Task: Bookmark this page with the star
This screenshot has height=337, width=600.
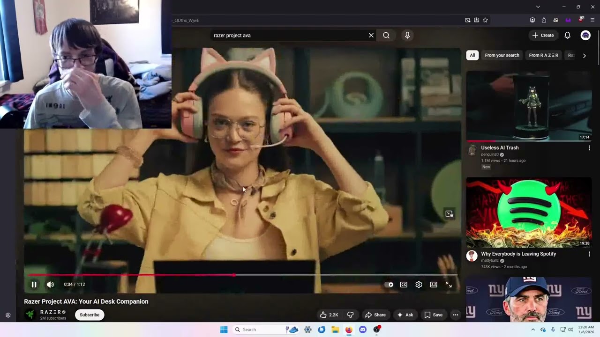Action: [x=485, y=20]
